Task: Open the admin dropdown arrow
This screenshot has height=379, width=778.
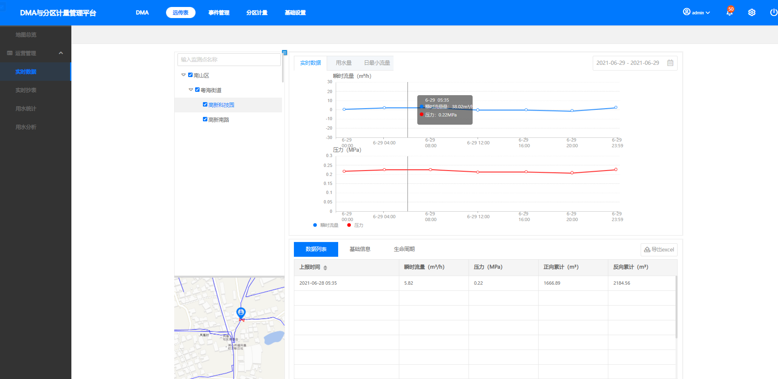Action: [x=707, y=13]
